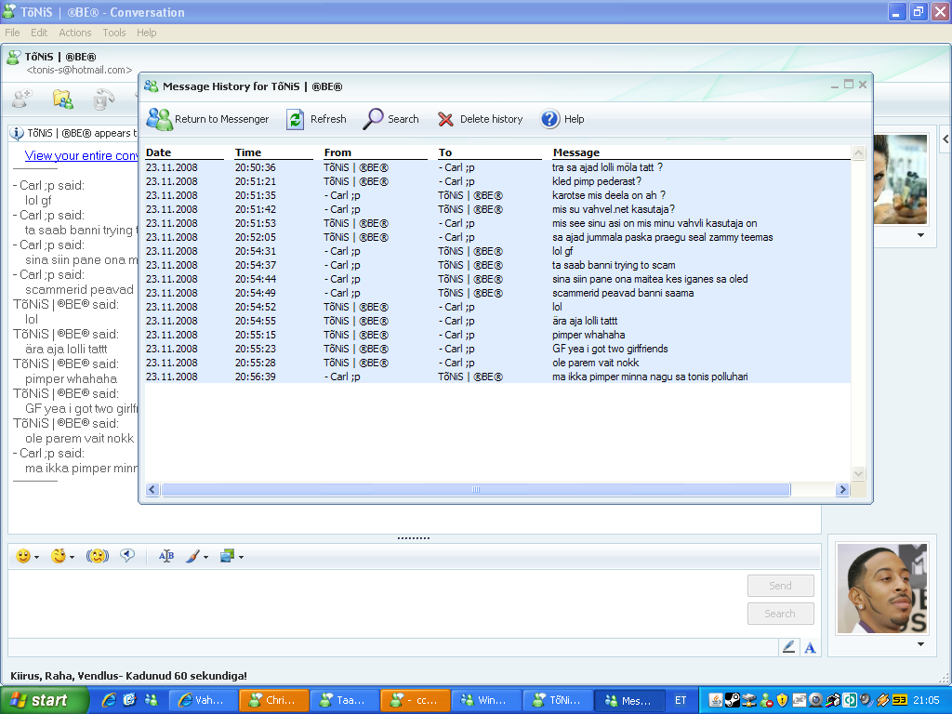Open the Actions menu

(75, 33)
